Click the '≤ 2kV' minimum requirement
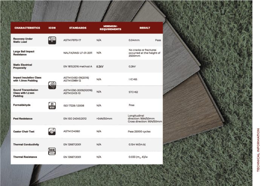The height and width of the screenshot is (186, 264). (x=100, y=67)
